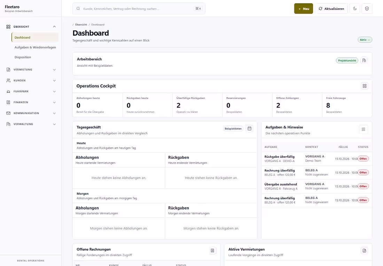This screenshot has width=383, height=266.
Task: Click list icon in Aufgaben & Hinweise
Action: [x=364, y=129]
